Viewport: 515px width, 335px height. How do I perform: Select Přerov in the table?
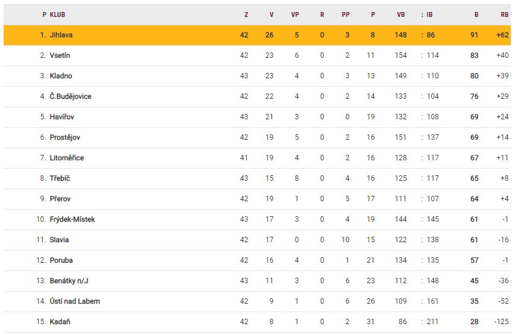pyautogui.click(x=60, y=199)
